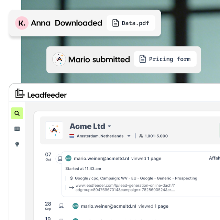Click 'viewed 1 page' in the 07 Oct visit
Image resolution: width=220 pixels, height=220 pixels.
point(146,158)
